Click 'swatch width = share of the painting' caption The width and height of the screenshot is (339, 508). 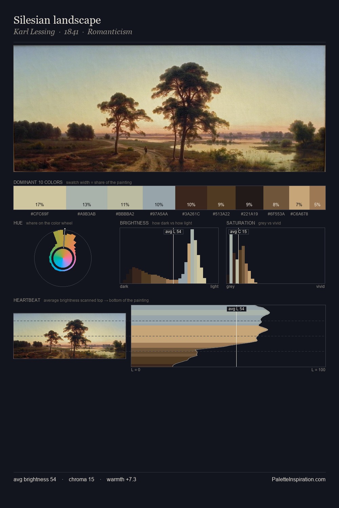99,183
